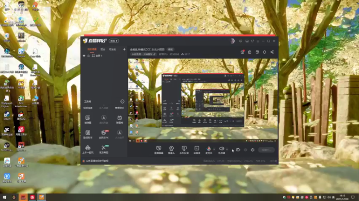Open the Windows notification center icon
This screenshot has width=359, height=201.
point(353,197)
